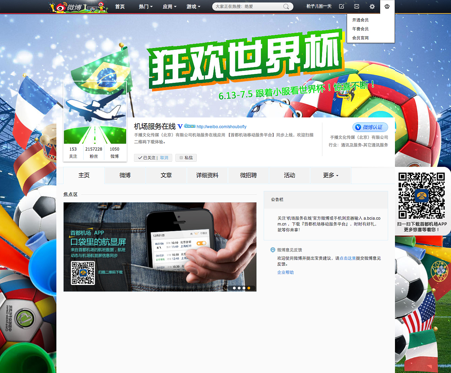Click the airplane profile avatar
This screenshot has height=373, width=451.
(x=95, y=112)
